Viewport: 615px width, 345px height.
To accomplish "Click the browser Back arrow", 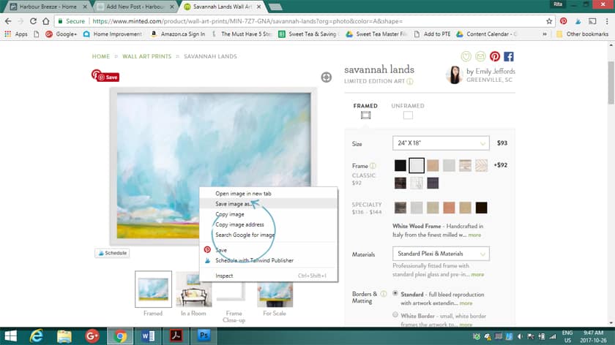I will click(8, 21).
